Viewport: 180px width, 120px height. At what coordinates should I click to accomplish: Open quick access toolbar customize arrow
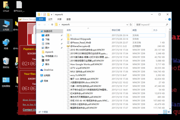tap(52, 15)
